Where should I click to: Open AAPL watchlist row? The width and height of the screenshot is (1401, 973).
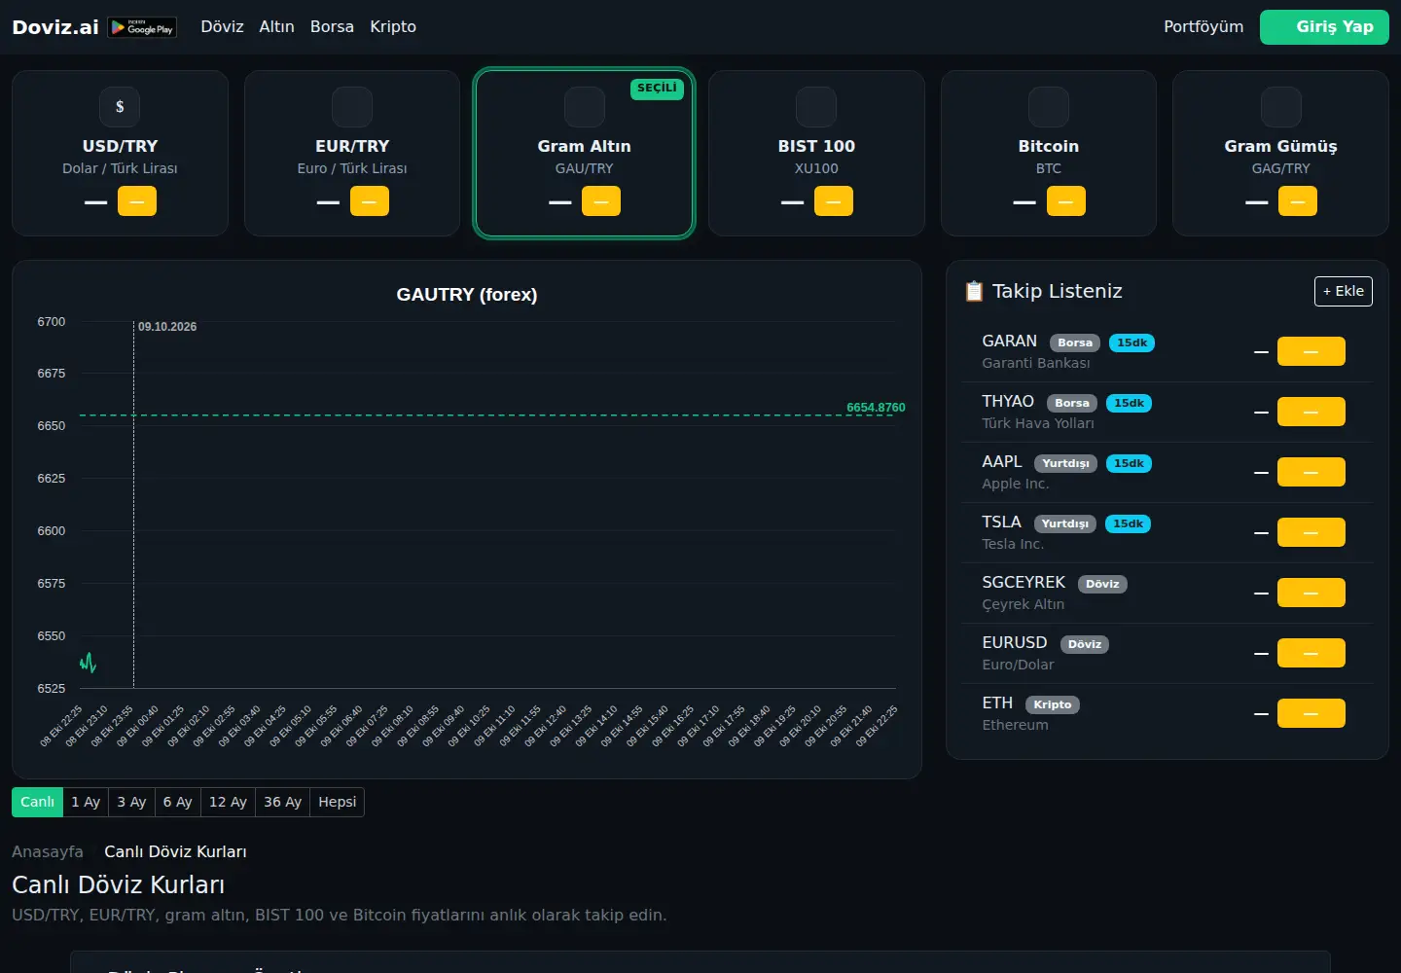point(1167,472)
